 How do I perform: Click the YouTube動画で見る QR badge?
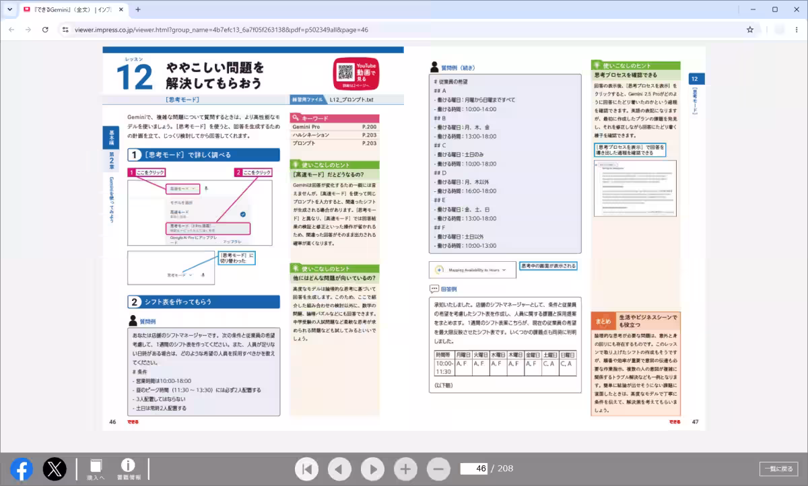tap(357, 74)
